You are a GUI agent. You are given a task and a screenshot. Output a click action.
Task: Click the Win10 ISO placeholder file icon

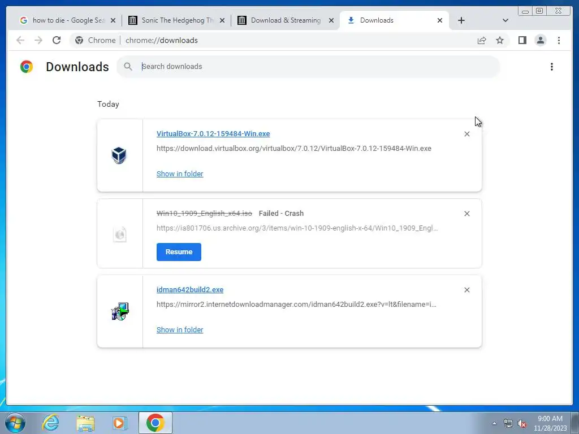point(120,234)
